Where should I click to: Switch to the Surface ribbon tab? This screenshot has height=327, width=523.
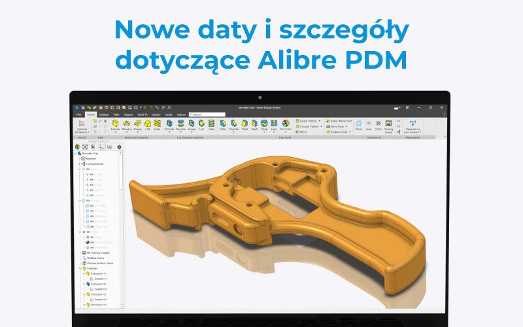click(104, 114)
